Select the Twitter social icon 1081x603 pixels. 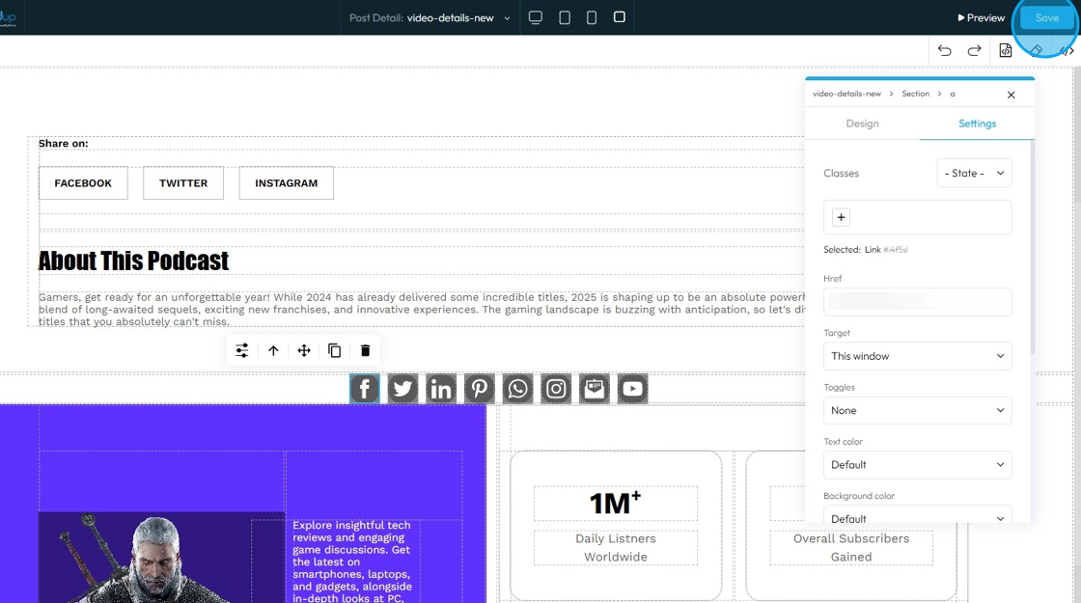402,389
